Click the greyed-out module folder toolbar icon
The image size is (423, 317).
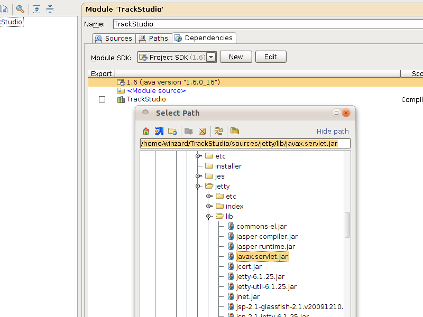pos(189,131)
